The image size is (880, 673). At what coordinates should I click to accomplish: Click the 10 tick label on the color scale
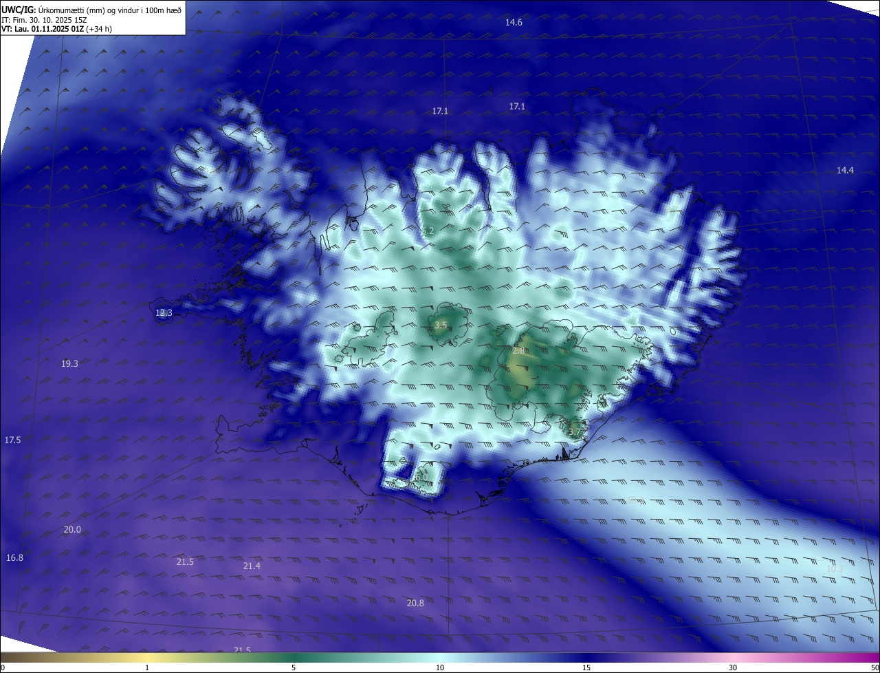tap(440, 667)
